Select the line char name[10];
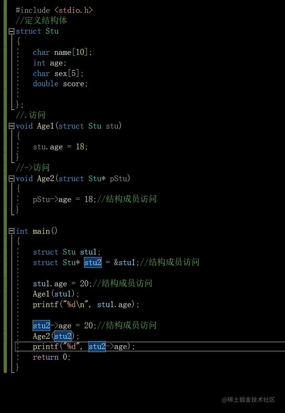 [x=62, y=52]
